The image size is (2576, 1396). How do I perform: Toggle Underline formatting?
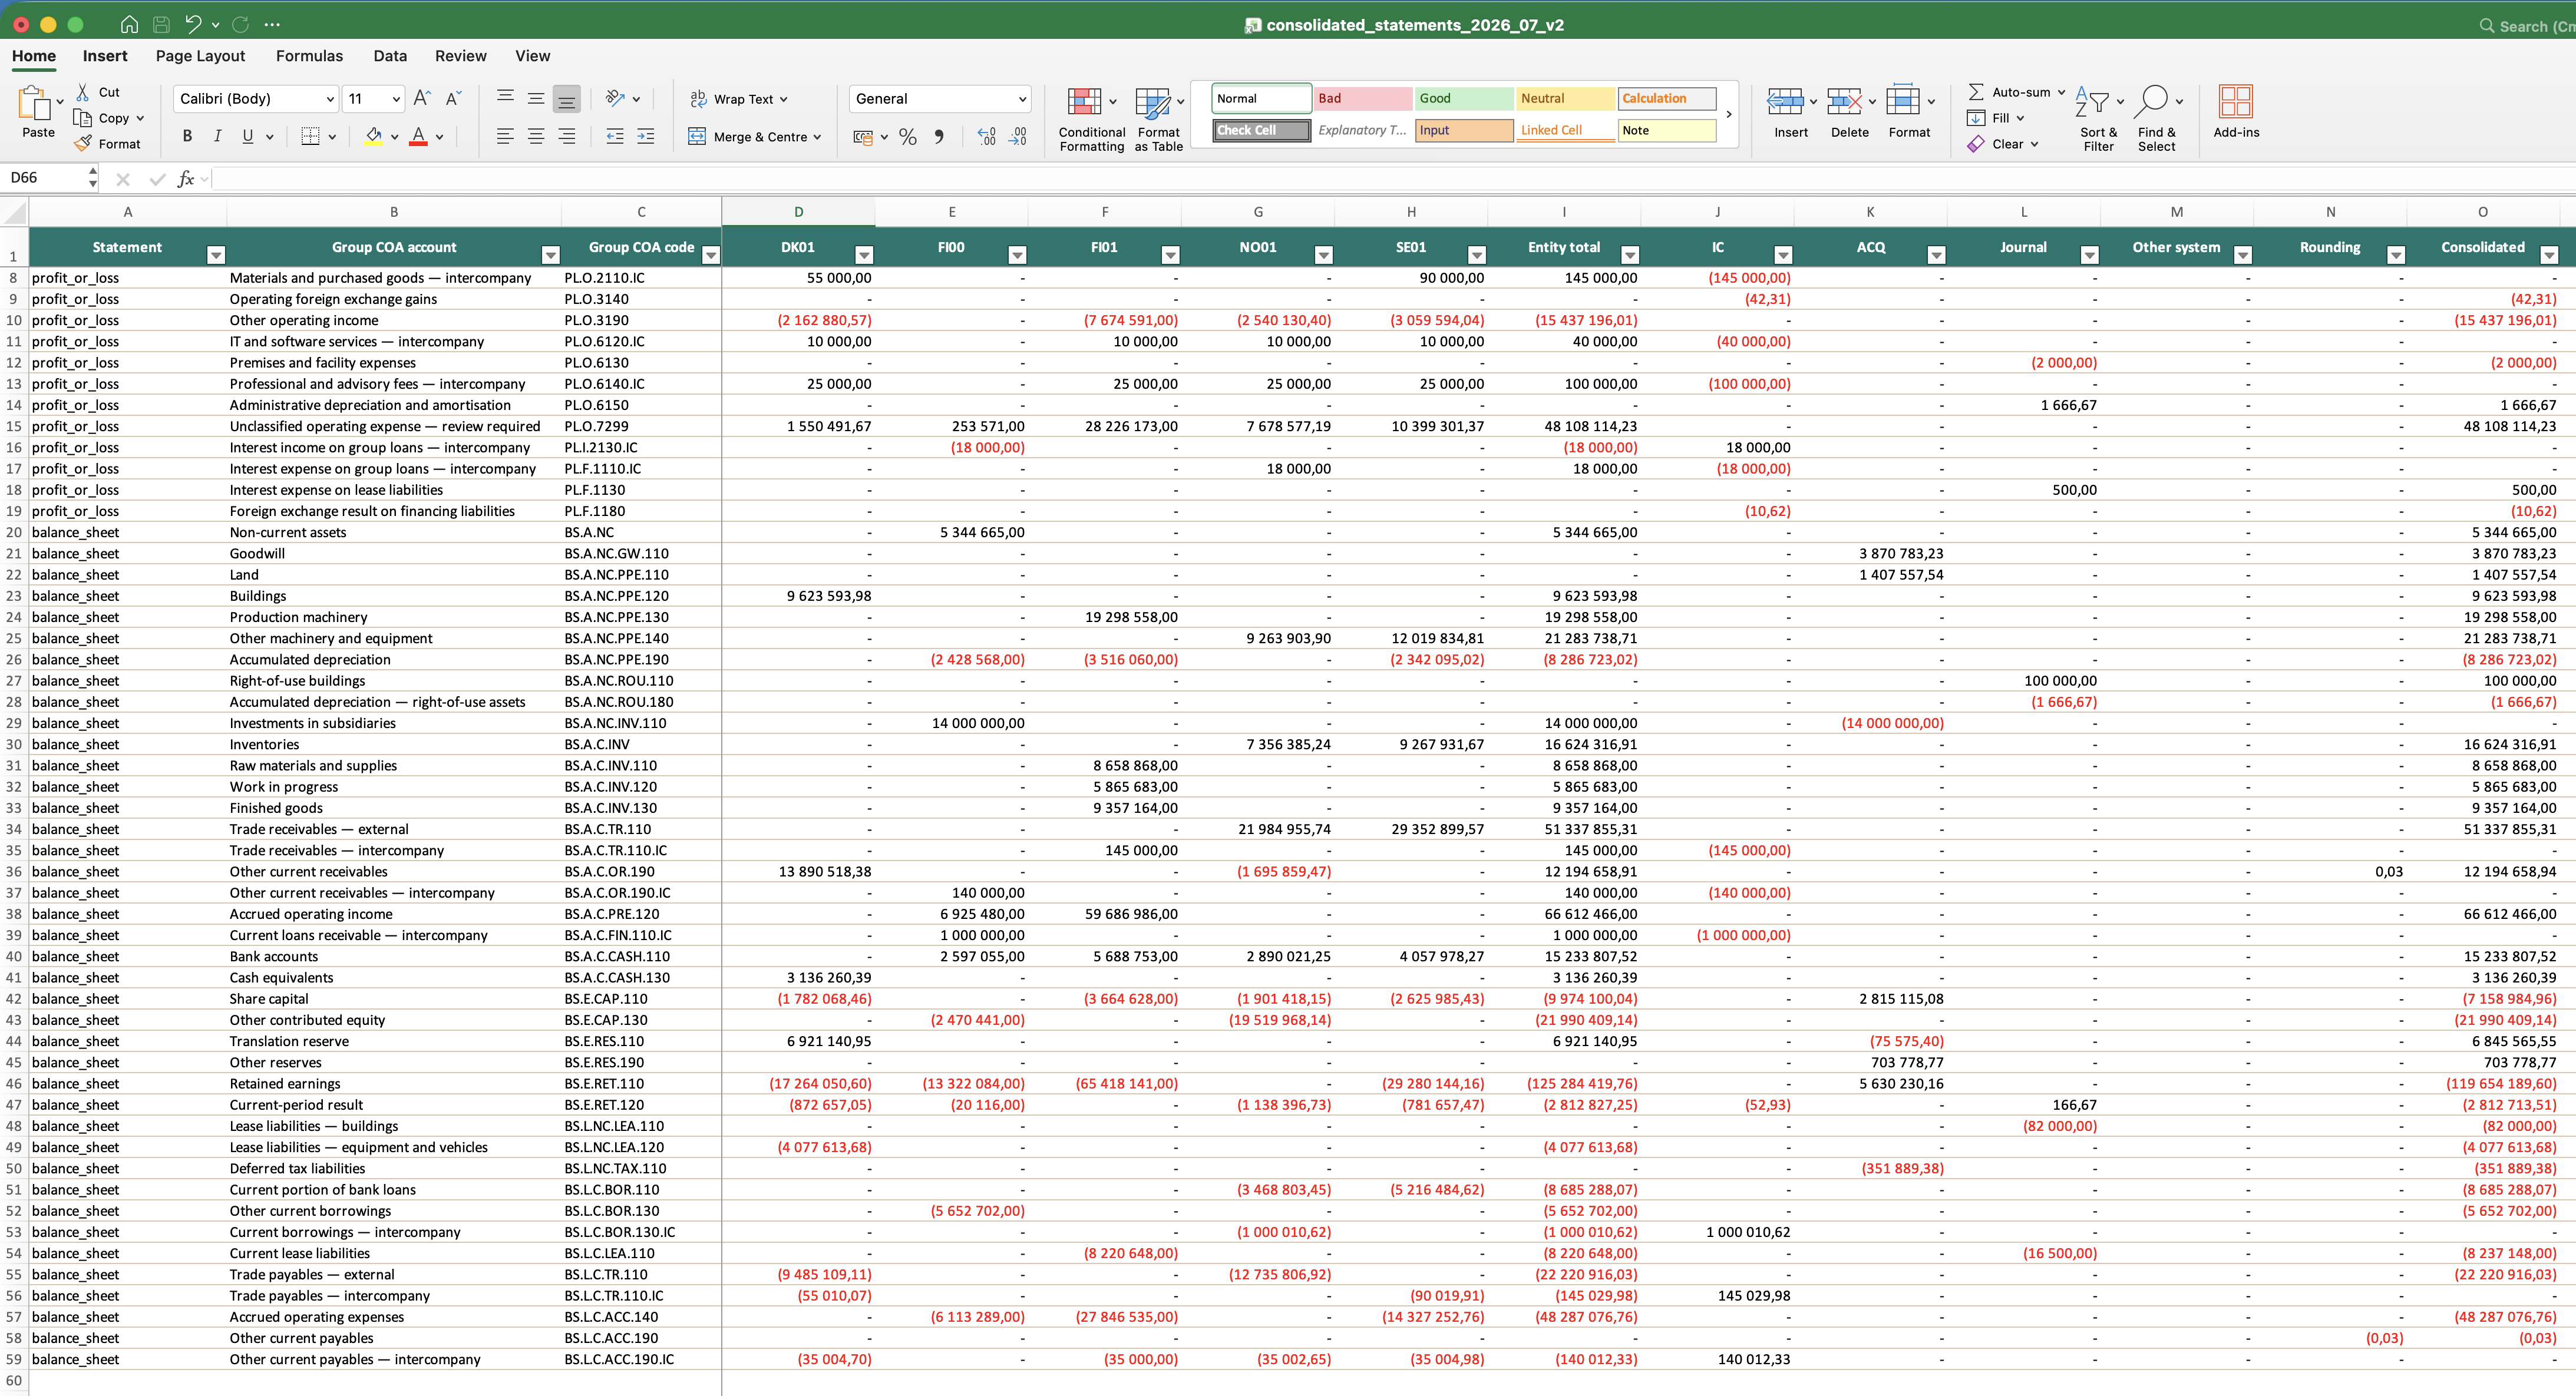click(x=248, y=136)
